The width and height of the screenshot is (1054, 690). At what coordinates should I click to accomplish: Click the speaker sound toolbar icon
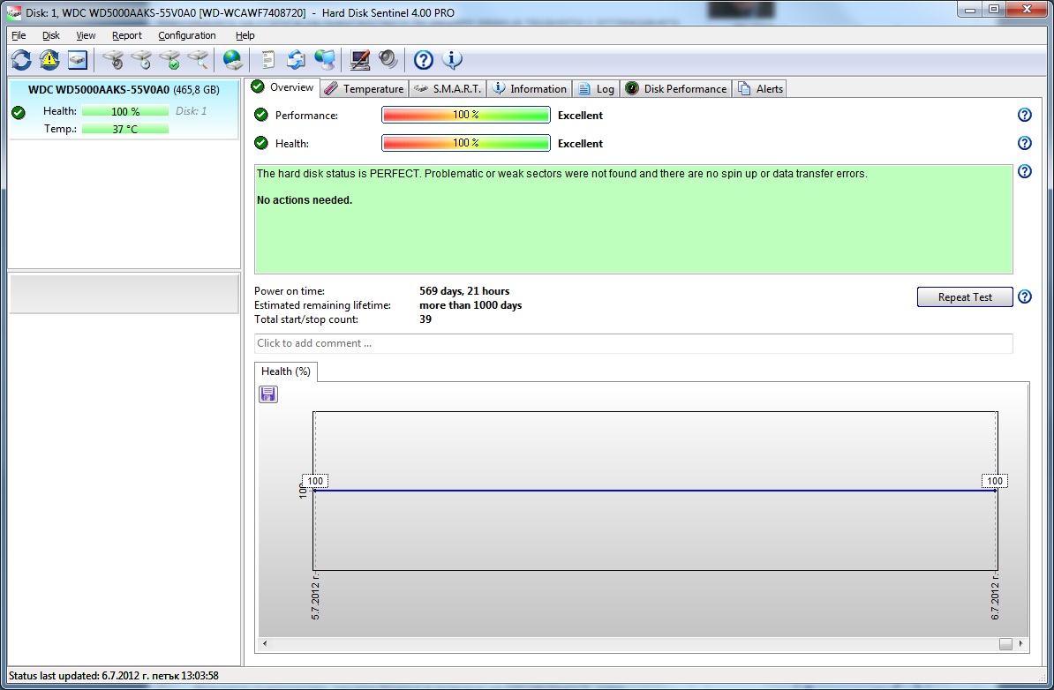[388, 60]
